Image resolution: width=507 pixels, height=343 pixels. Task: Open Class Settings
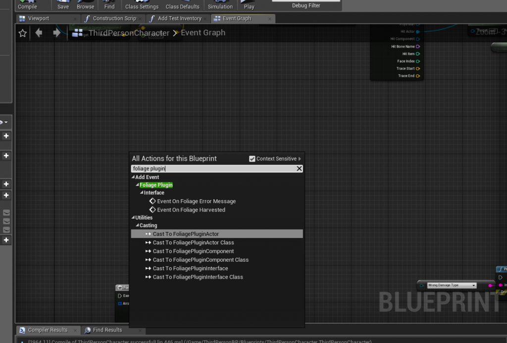[142, 5]
